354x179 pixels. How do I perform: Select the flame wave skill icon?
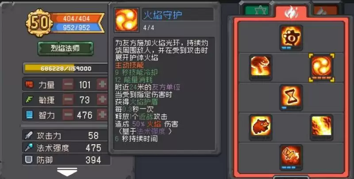(x=322, y=127)
